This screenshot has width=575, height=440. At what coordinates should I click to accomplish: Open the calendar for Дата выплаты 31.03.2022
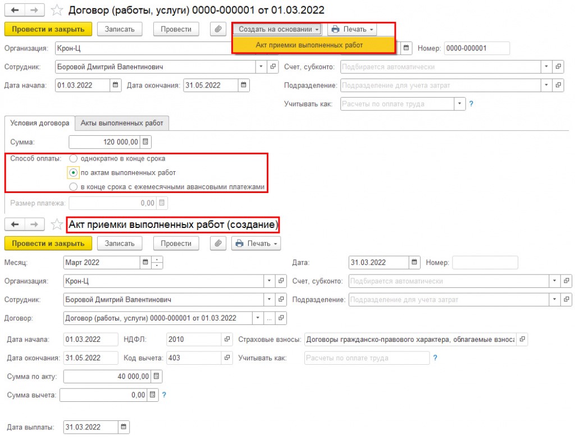[x=124, y=427]
